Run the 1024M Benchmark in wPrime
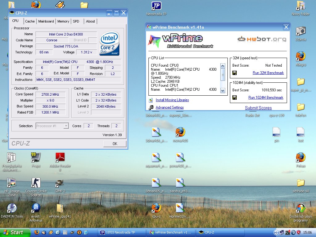 [266, 98]
